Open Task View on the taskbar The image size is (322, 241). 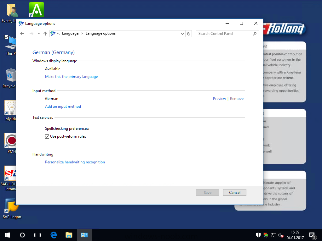click(37, 235)
